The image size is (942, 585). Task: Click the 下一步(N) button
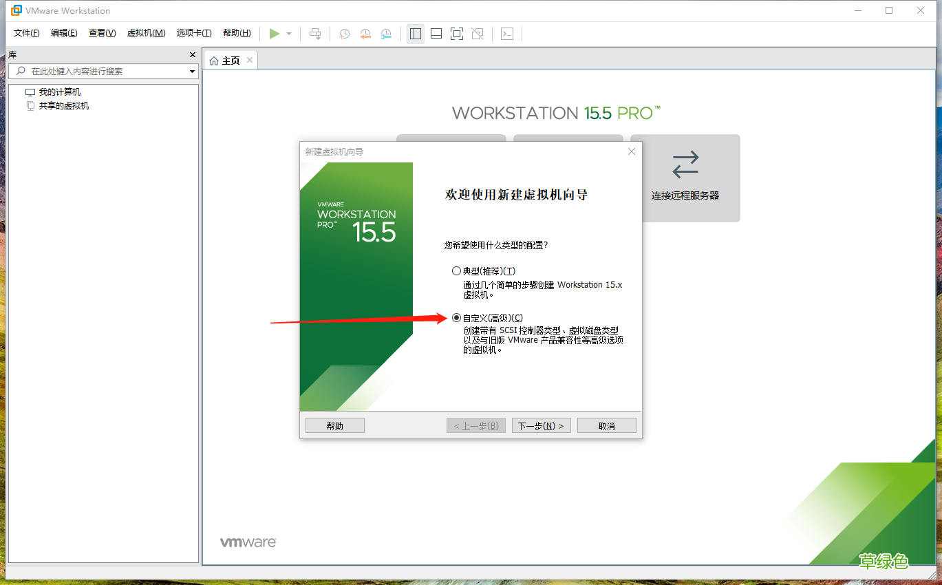click(x=541, y=425)
